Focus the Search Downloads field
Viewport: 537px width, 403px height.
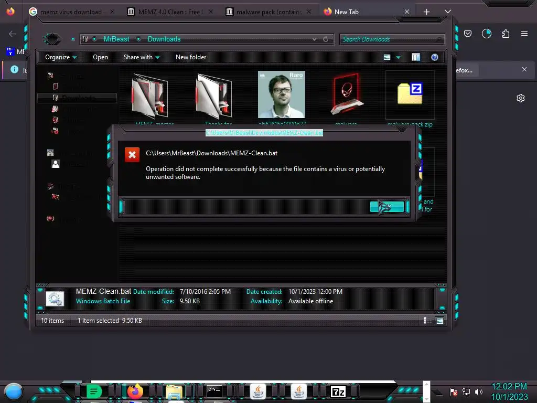392,39
